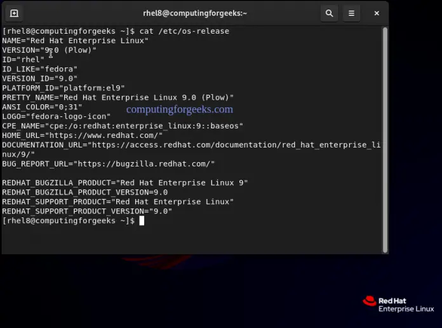Click the CPE_NAME line
The height and width of the screenshot is (328, 442).
123,126
